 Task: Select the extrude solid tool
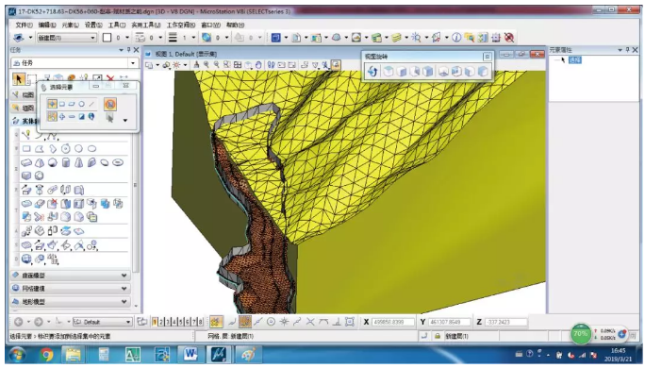[26, 191]
